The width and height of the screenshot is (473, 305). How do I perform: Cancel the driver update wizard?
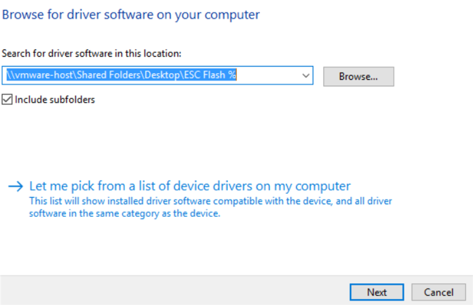(x=439, y=292)
